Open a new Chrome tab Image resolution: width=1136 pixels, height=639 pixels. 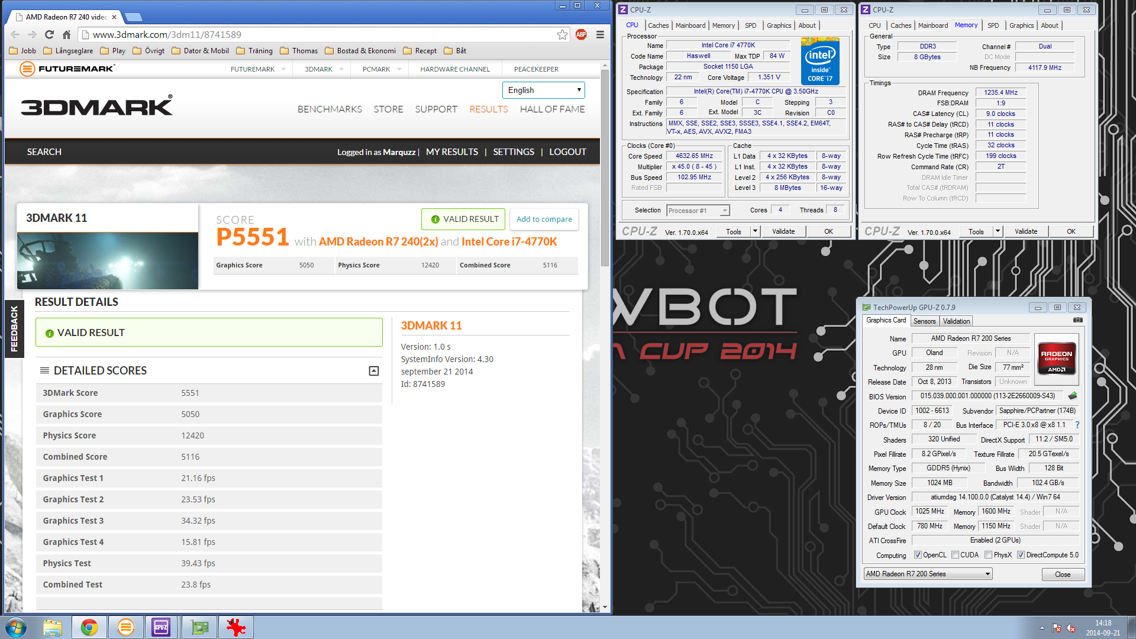(x=134, y=17)
